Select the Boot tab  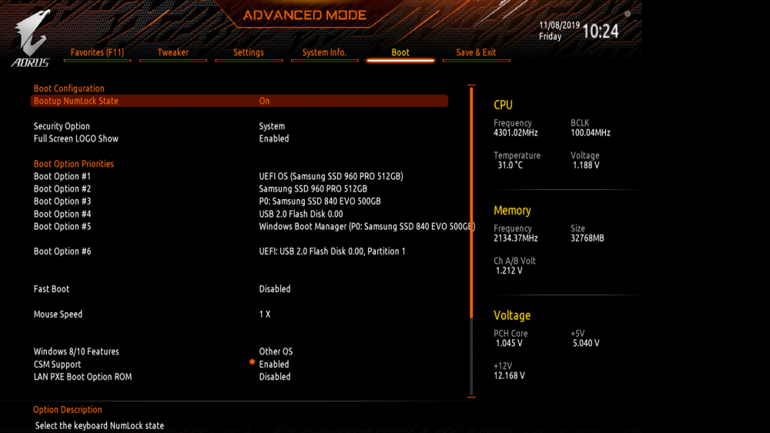pyautogui.click(x=400, y=52)
